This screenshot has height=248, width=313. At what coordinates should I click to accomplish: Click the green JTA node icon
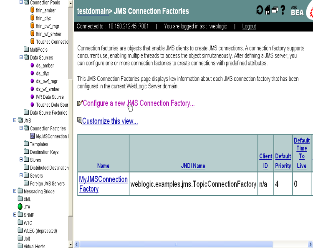coord(20,207)
